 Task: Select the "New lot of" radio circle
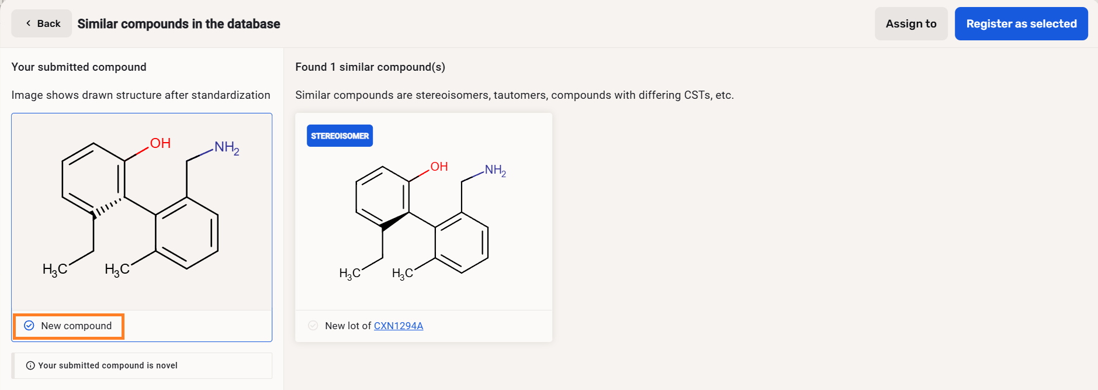coord(313,326)
